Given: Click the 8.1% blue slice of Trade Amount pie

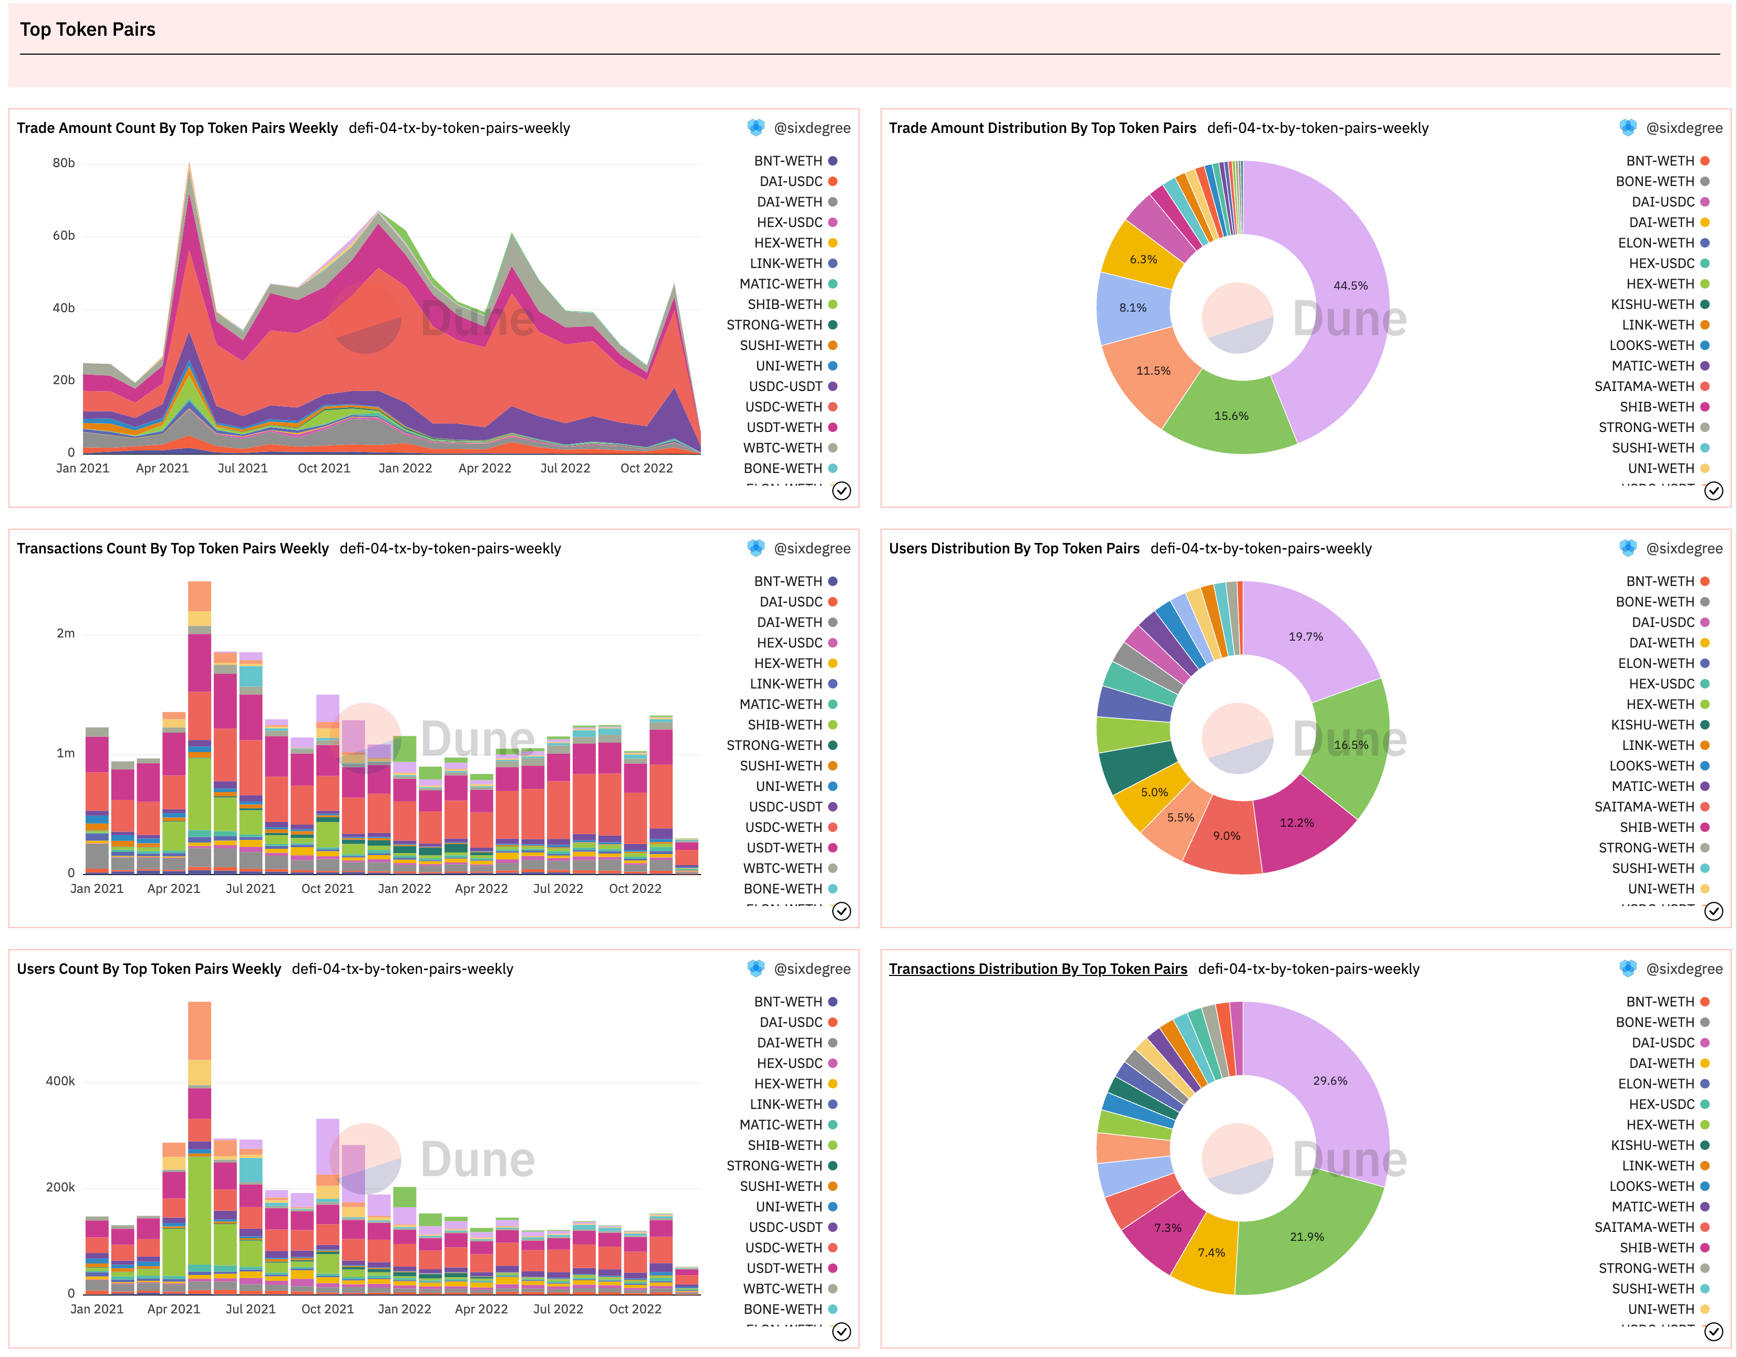Looking at the screenshot, I should pos(1132,308).
